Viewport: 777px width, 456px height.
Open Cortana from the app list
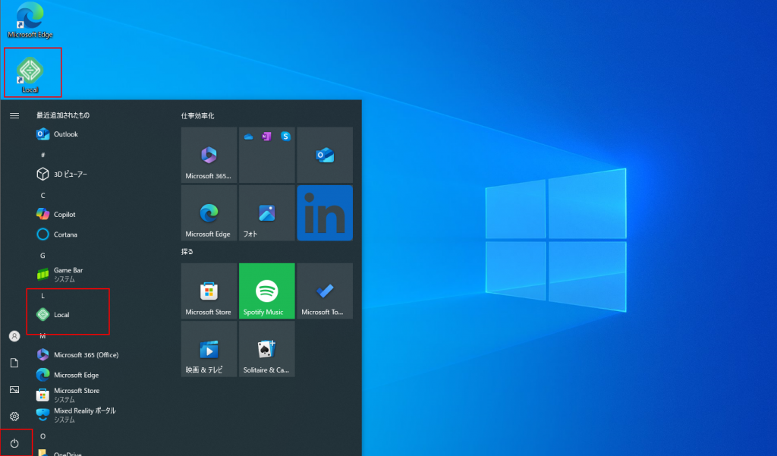point(65,234)
